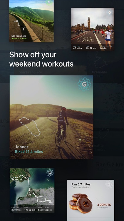Click the G logo on the London card
The width and height of the screenshot is (124, 221).
[110, 13]
